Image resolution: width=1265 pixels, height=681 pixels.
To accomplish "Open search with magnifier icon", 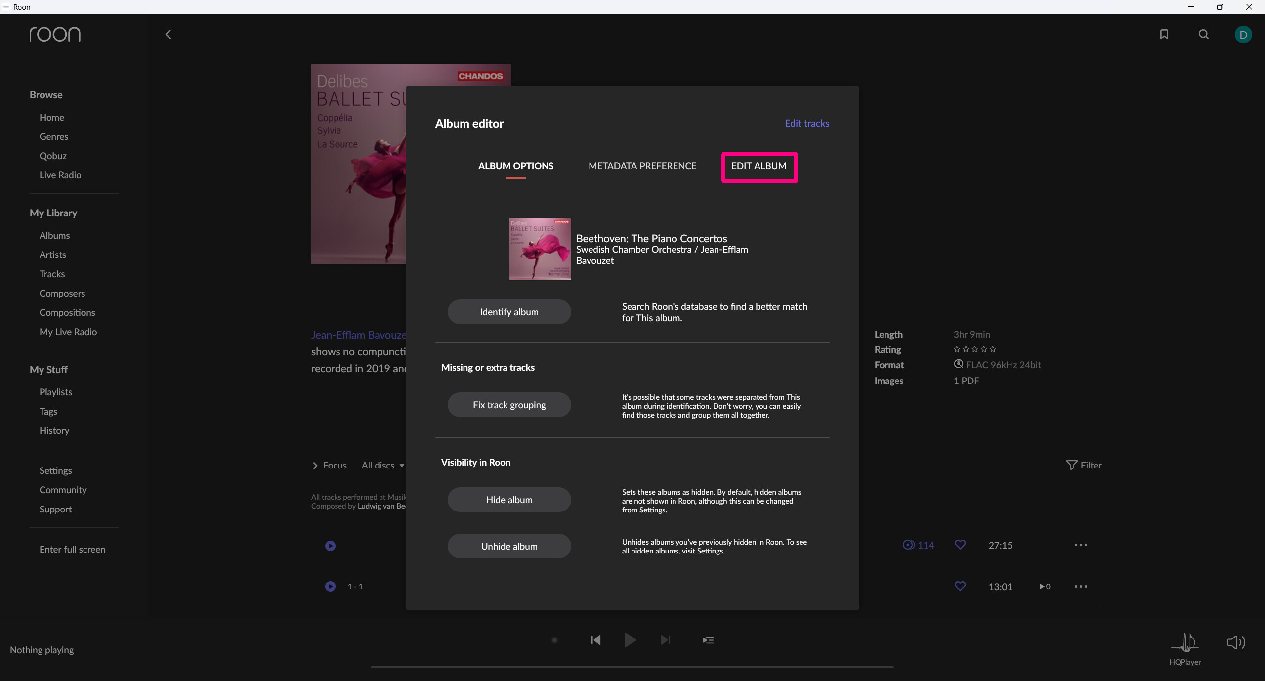I will pos(1203,34).
